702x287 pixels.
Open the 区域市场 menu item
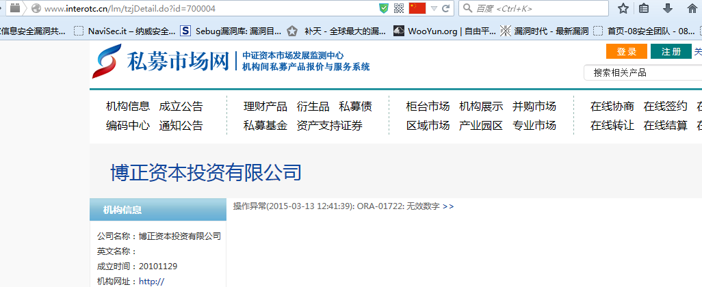428,126
